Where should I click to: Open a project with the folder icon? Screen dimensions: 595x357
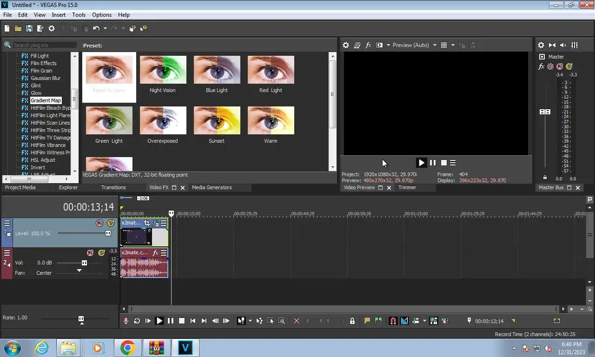coord(18,28)
